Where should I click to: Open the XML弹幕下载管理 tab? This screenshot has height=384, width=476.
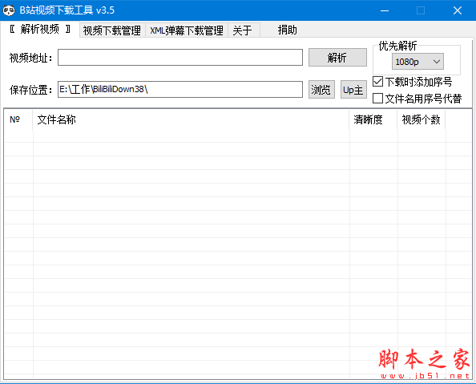click(187, 30)
